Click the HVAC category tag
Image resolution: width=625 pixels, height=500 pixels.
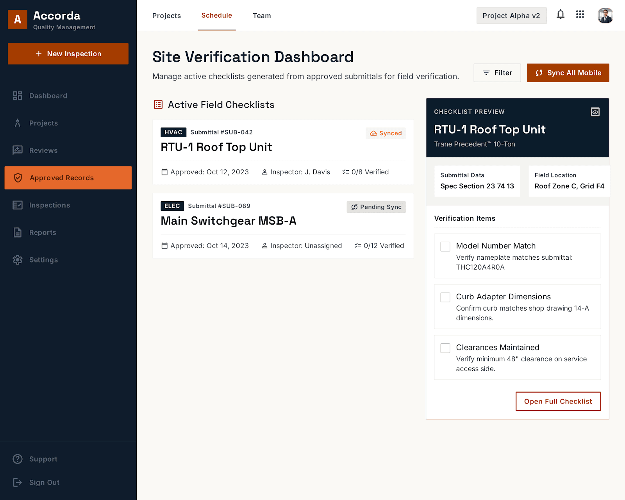(x=173, y=132)
